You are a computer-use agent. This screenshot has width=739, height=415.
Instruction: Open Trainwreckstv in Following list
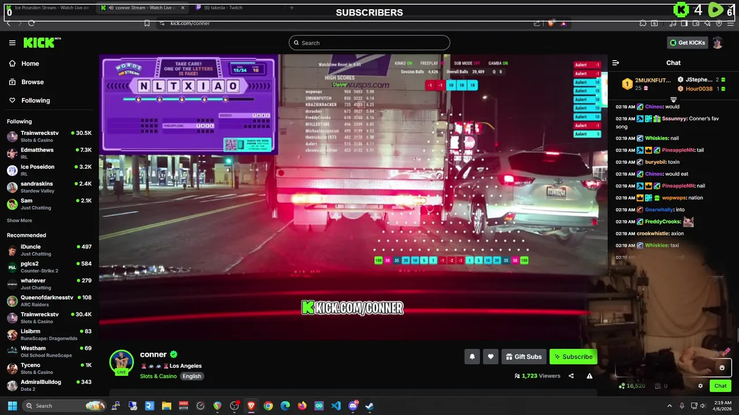[49, 136]
